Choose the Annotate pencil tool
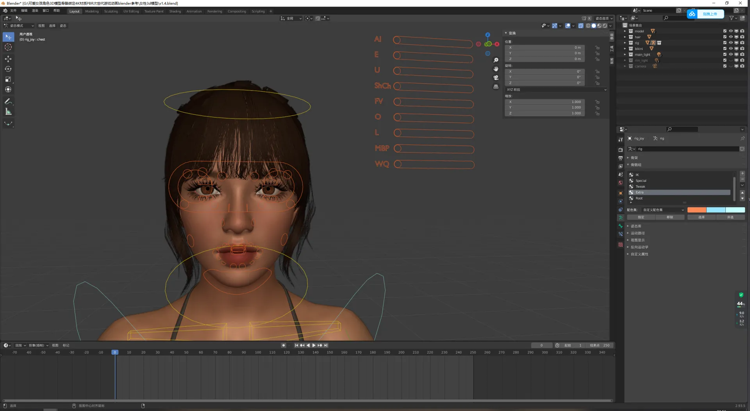Screen dimensions: 750x411 point(8,101)
